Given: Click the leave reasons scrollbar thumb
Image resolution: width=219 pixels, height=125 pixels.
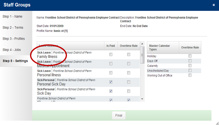Looking at the screenshot, I should [x=142, y=55].
